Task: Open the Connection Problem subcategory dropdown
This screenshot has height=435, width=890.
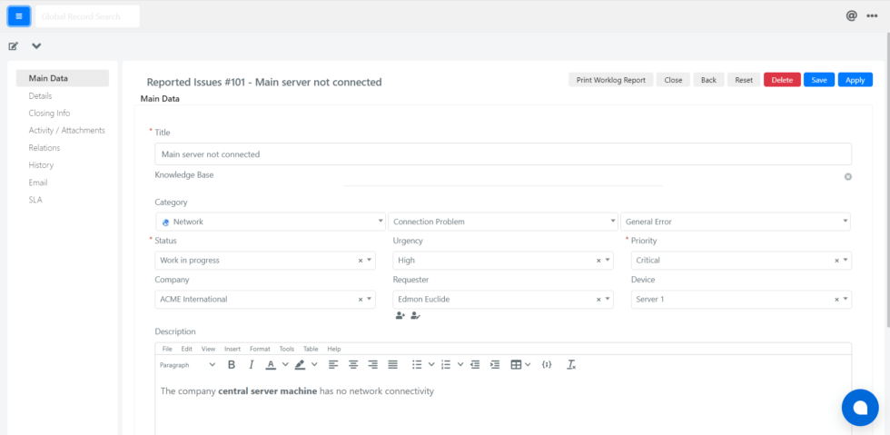Action: tap(503, 222)
